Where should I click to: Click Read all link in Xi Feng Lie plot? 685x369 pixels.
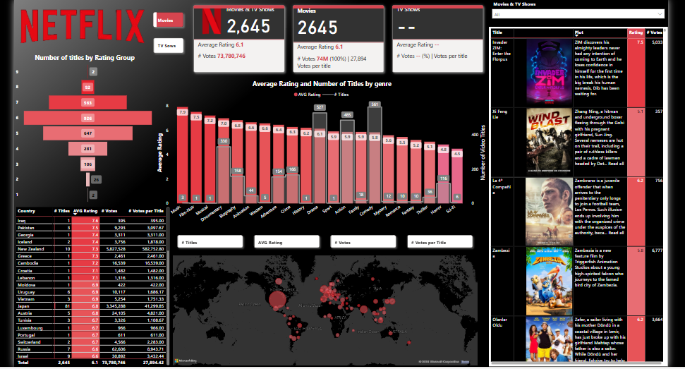point(616,164)
